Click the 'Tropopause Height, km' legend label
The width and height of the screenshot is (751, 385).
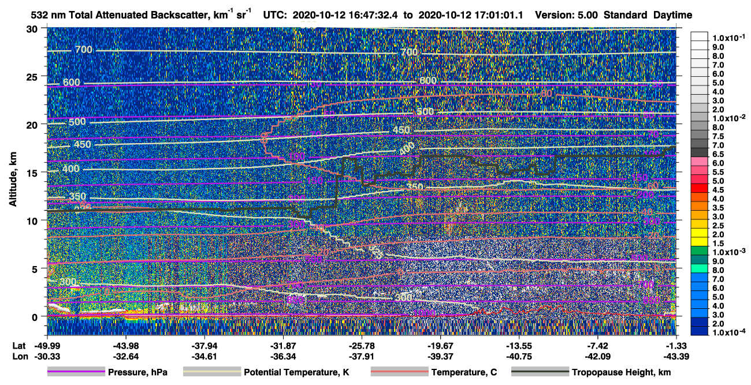click(621, 373)
